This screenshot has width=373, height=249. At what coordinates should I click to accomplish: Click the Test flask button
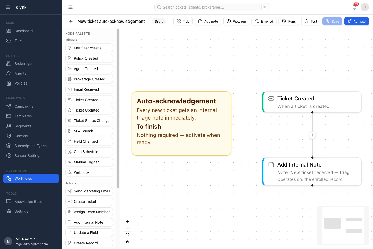click(x=311, y=21)
